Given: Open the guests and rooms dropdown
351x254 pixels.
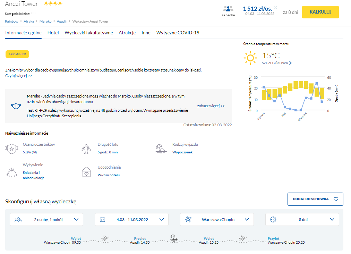Looking at the screenshot, I should (x=46, y=219).
